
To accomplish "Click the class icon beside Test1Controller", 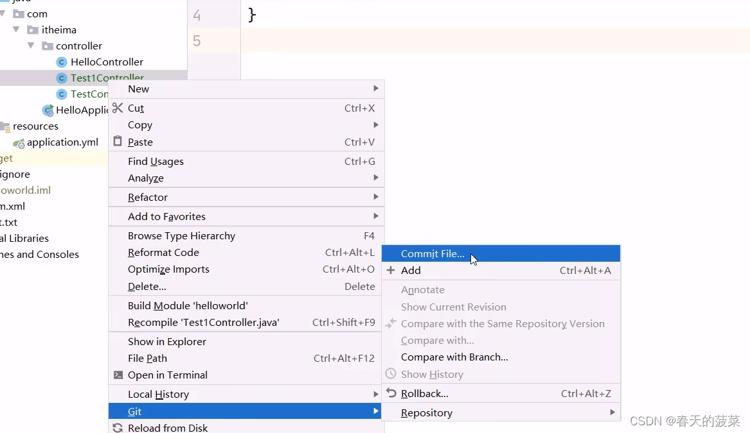I will [61, 78].
